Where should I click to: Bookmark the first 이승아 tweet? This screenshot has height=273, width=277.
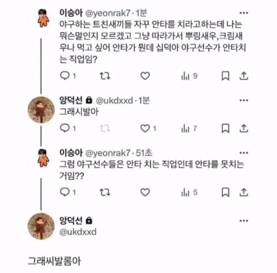[225, 76]
